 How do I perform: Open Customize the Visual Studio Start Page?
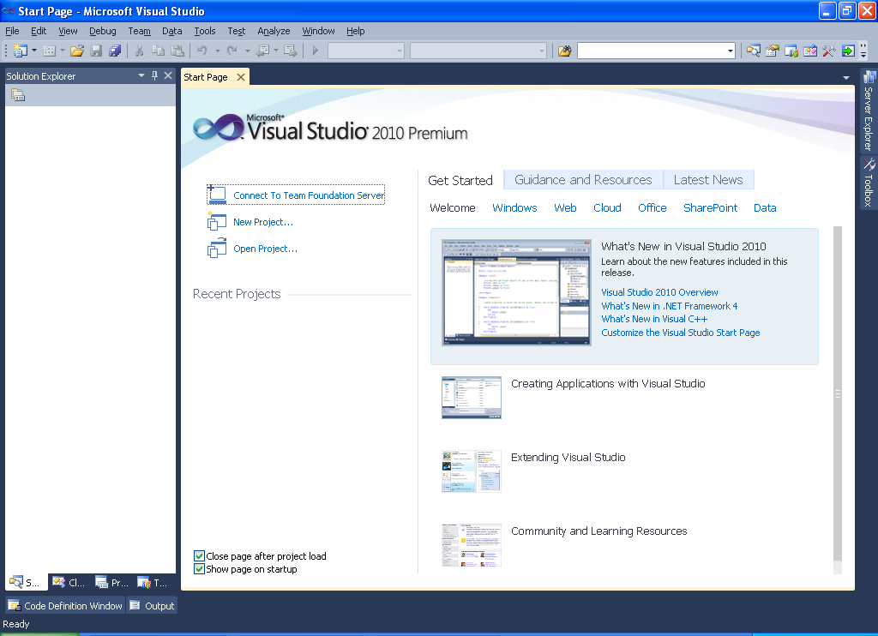pos(680,333)
